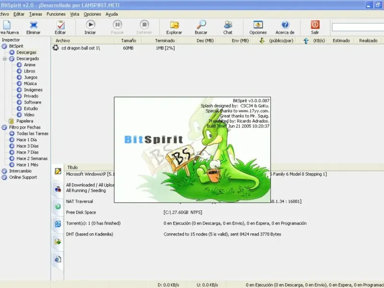Sort by the Realizado column header
Screen dimensions: 384x288
368,41
